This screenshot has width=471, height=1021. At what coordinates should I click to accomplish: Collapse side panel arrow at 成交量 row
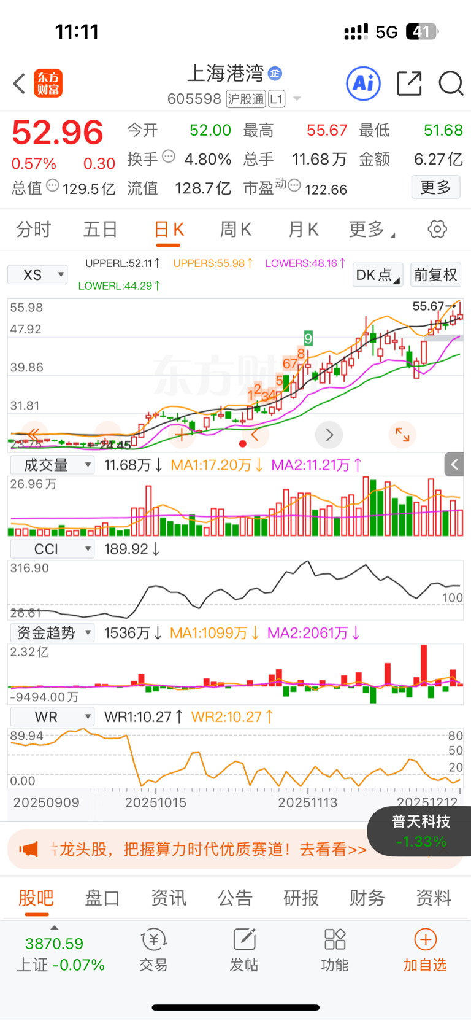454,465
